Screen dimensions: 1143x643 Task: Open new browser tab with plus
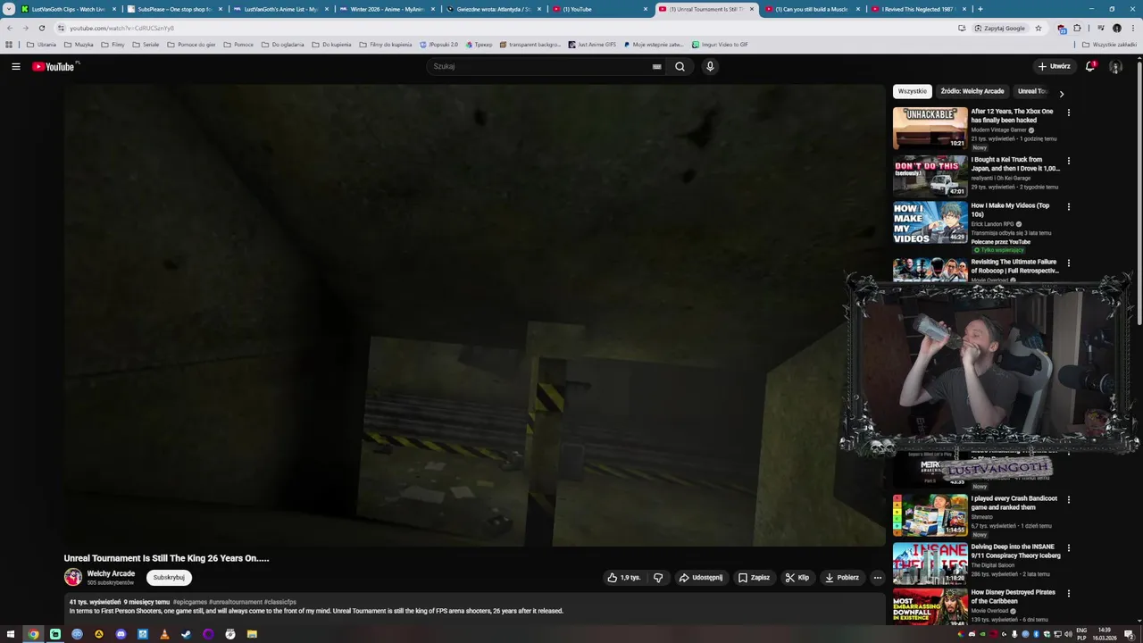pyautogui.click(x=980, y=9)
